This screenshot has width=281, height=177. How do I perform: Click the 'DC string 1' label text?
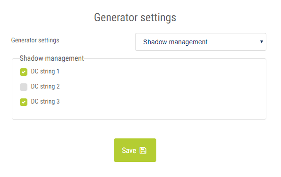45,71
